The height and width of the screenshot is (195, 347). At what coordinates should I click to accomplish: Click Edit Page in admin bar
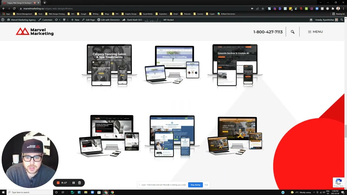pos(89,20)
